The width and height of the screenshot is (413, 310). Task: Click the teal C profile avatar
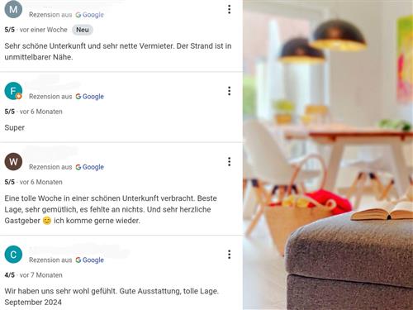coord(13,255)
